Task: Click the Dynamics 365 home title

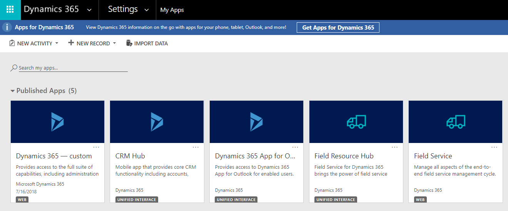Action: point(51,10)
